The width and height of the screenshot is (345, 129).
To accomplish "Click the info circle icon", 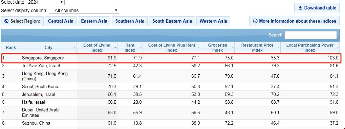I will pyautogui.click(x=255, y=21).
